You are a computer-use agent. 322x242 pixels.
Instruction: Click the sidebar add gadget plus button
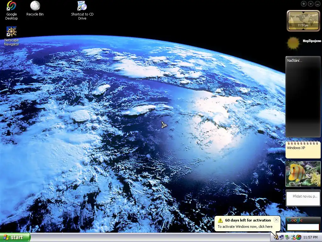[303, 4]
